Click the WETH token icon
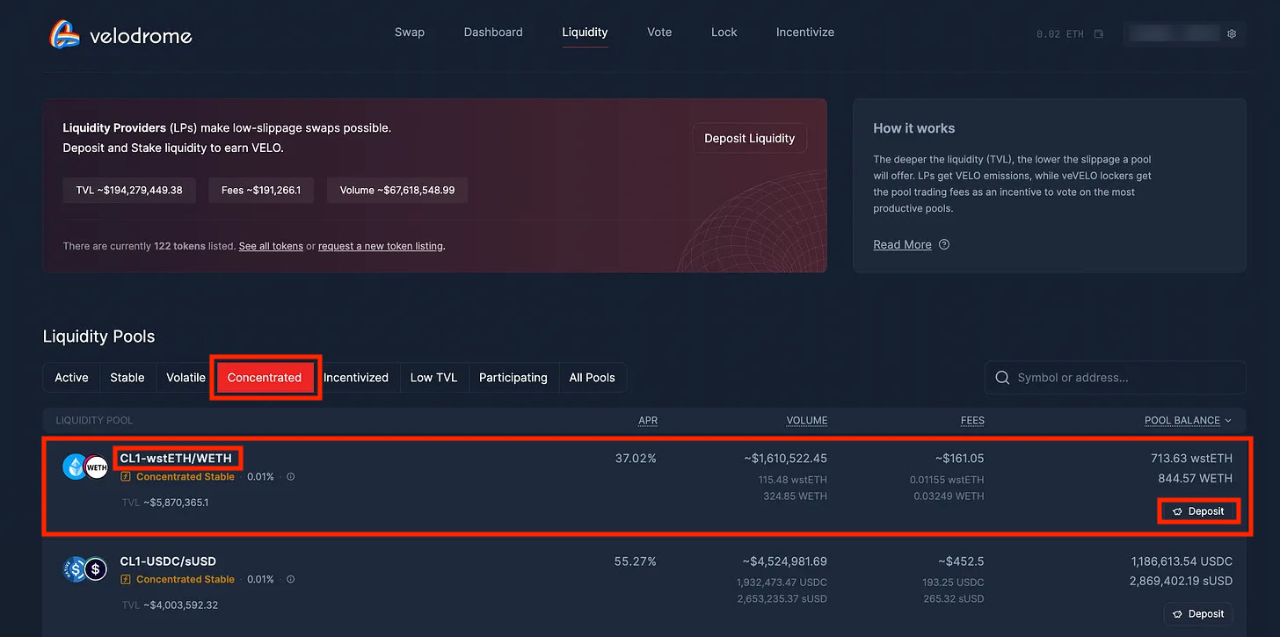This screenshot has height=637, width=1280. click(96, 467)
